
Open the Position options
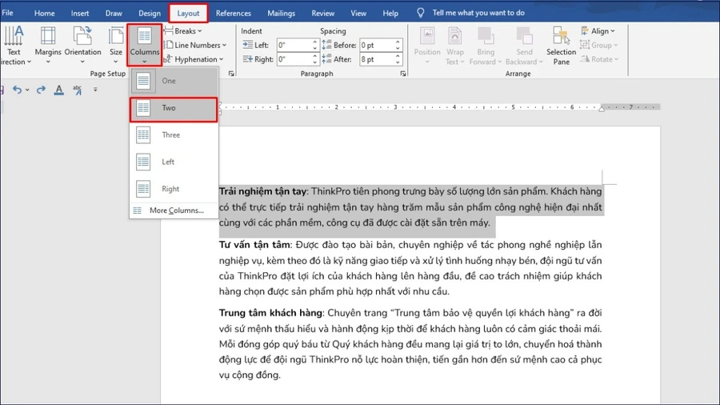click(x=427, y=45)
